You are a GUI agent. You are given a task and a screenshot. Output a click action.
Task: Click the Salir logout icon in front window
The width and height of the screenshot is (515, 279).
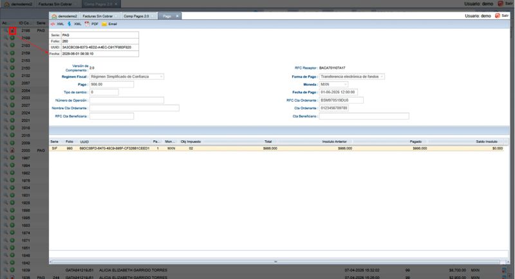click(x=497, y=15)
